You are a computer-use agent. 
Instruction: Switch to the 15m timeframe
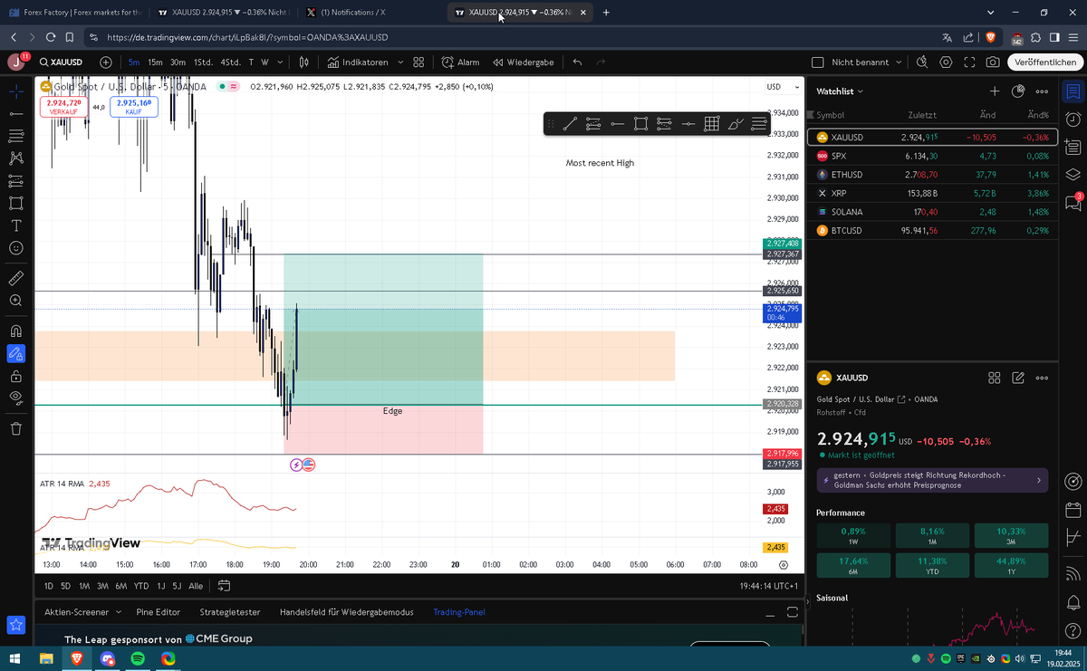[155, 62]
